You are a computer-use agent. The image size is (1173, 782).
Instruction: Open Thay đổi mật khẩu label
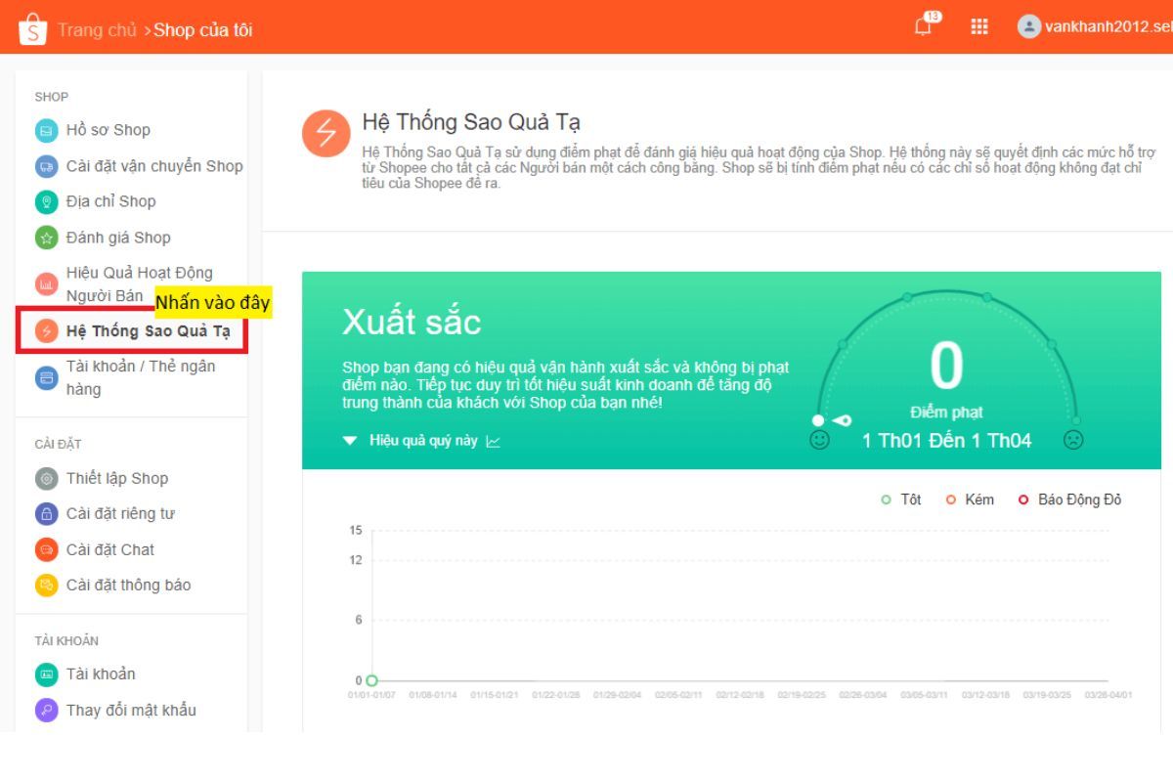click(x=131, y=710)
